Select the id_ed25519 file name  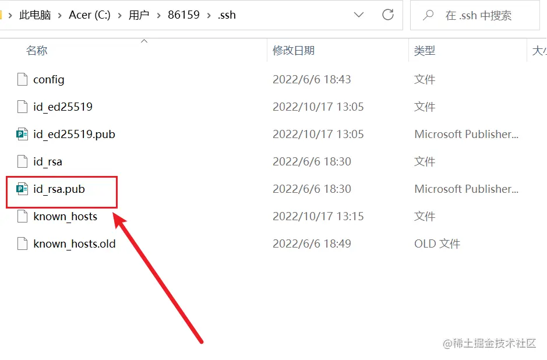(63, 107)
